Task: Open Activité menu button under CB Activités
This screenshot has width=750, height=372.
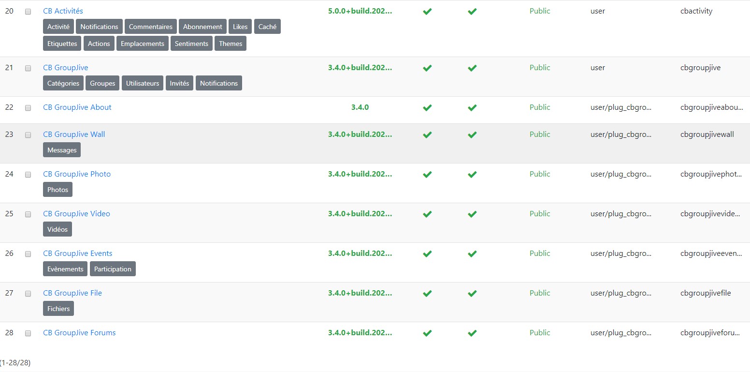Action: coord(58,27)
